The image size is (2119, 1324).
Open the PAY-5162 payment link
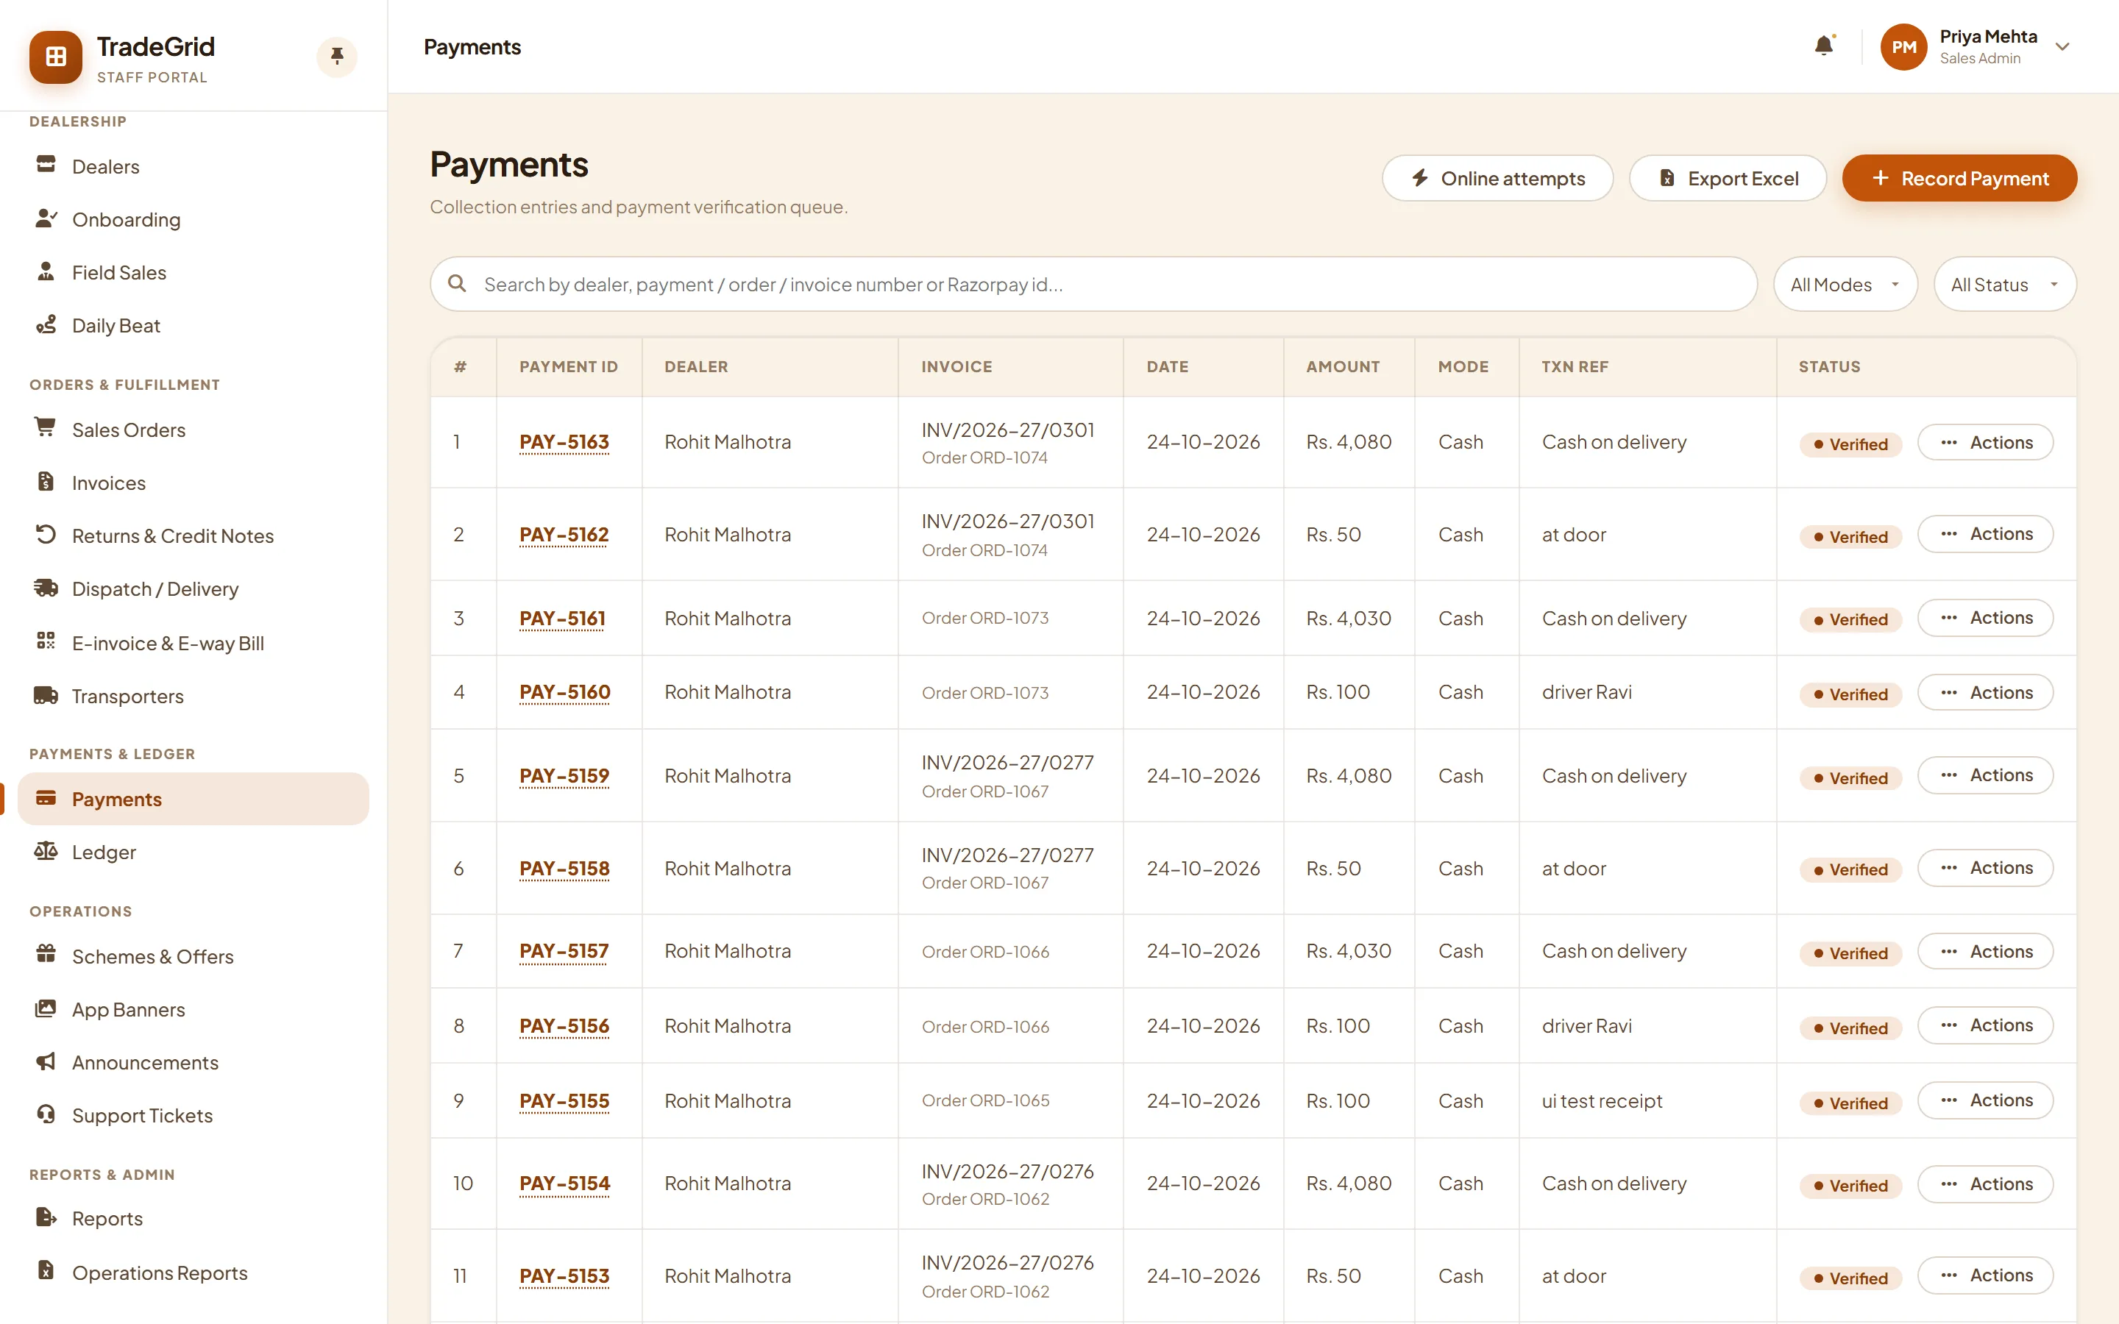point(564,535)
